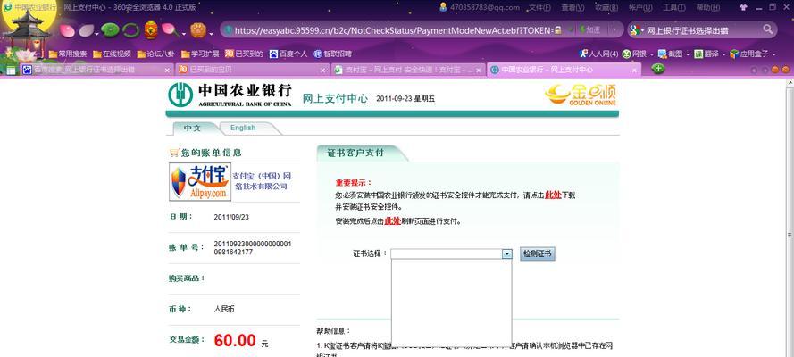Expand the arrow beside the grey petal button
Image resolution: width=794 pixels, height=357 pixels.
coord(97,35)
